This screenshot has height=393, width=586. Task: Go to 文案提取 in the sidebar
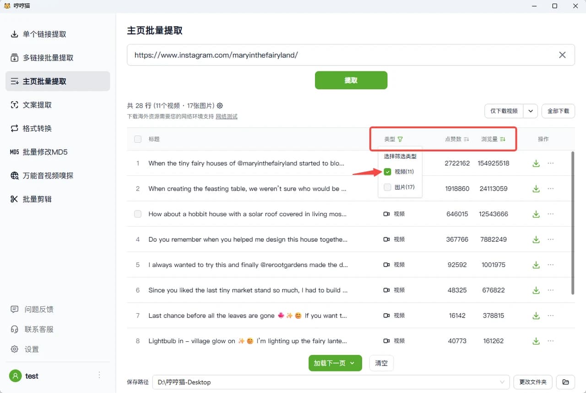coord(37,105)
